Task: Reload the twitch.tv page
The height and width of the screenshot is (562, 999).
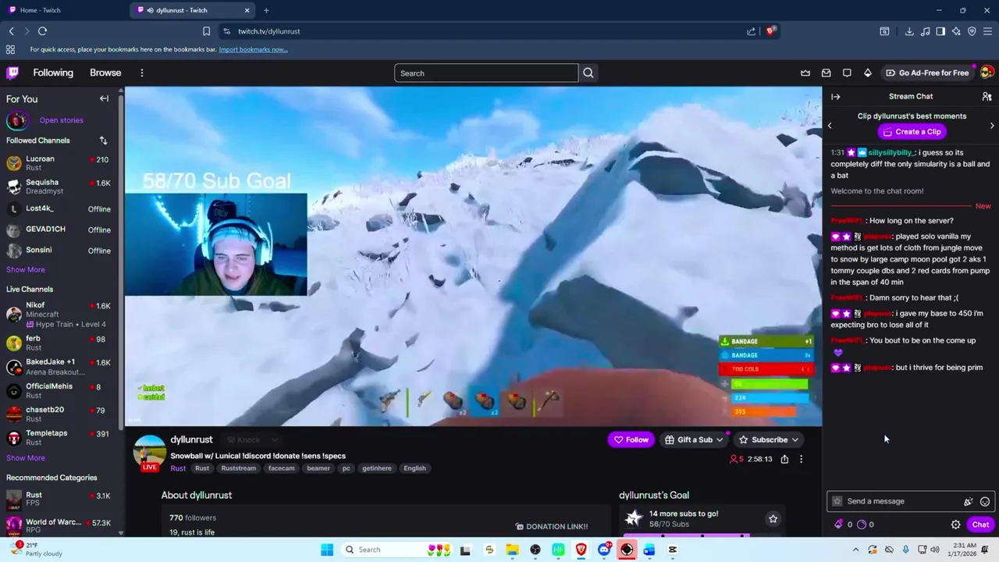Action: pos(42,31)
